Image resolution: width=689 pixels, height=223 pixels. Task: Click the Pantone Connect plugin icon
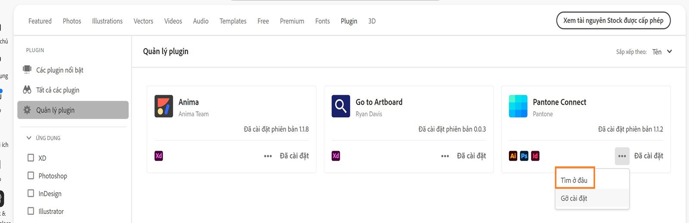point(518,106)
